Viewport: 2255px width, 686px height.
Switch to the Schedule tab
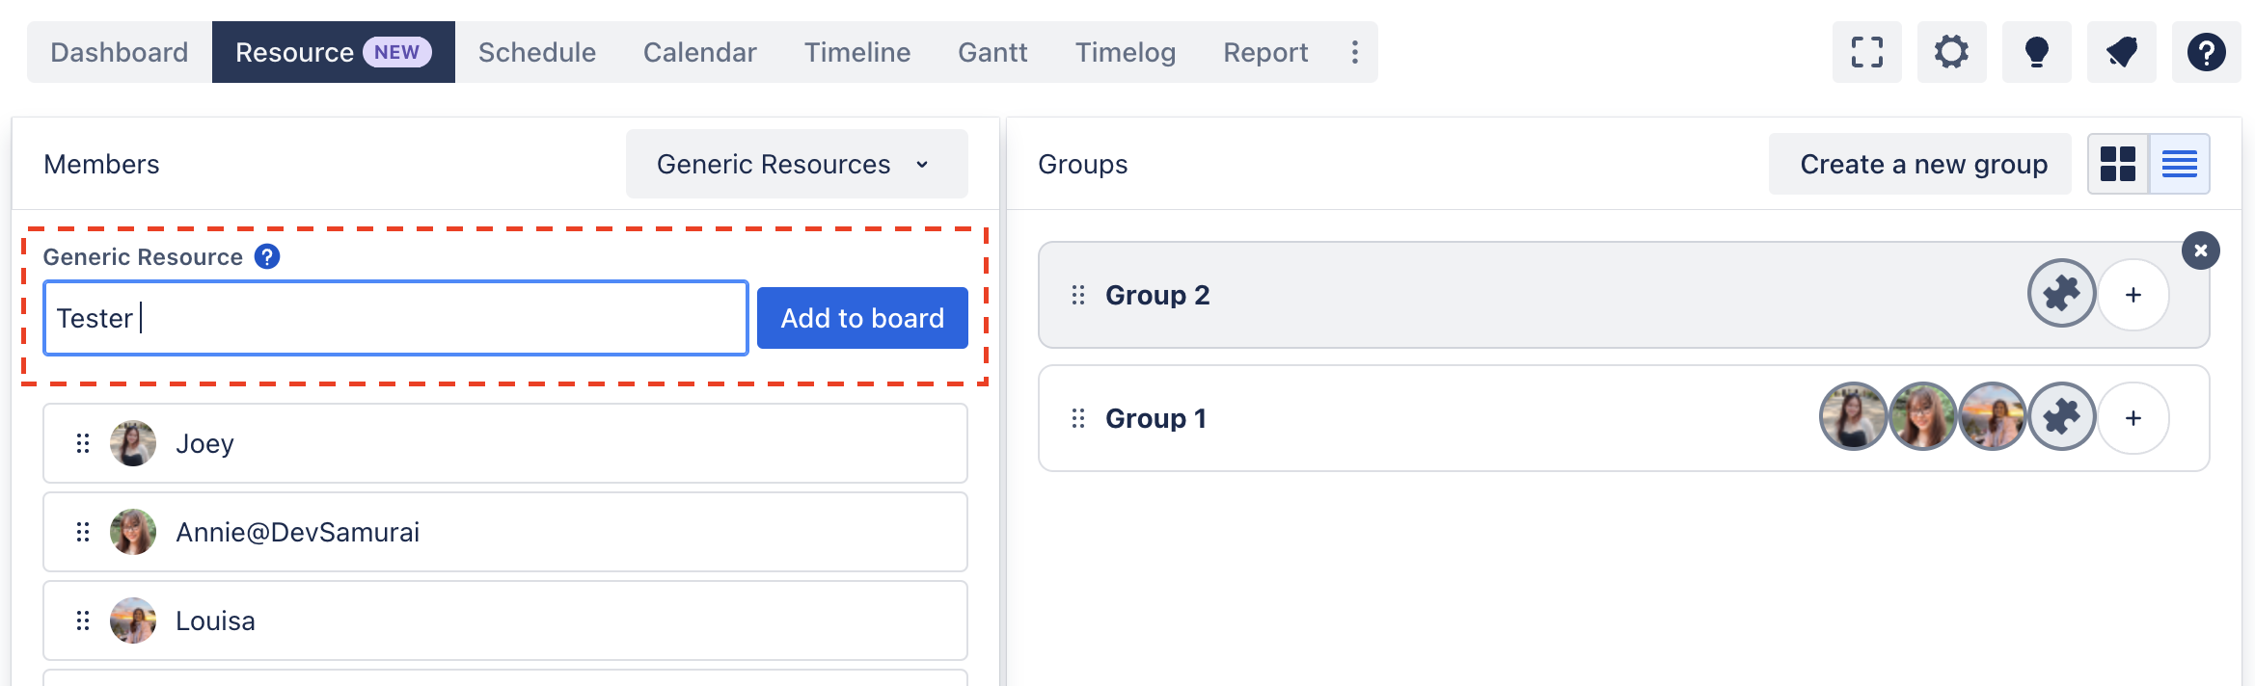pos(537,52)
